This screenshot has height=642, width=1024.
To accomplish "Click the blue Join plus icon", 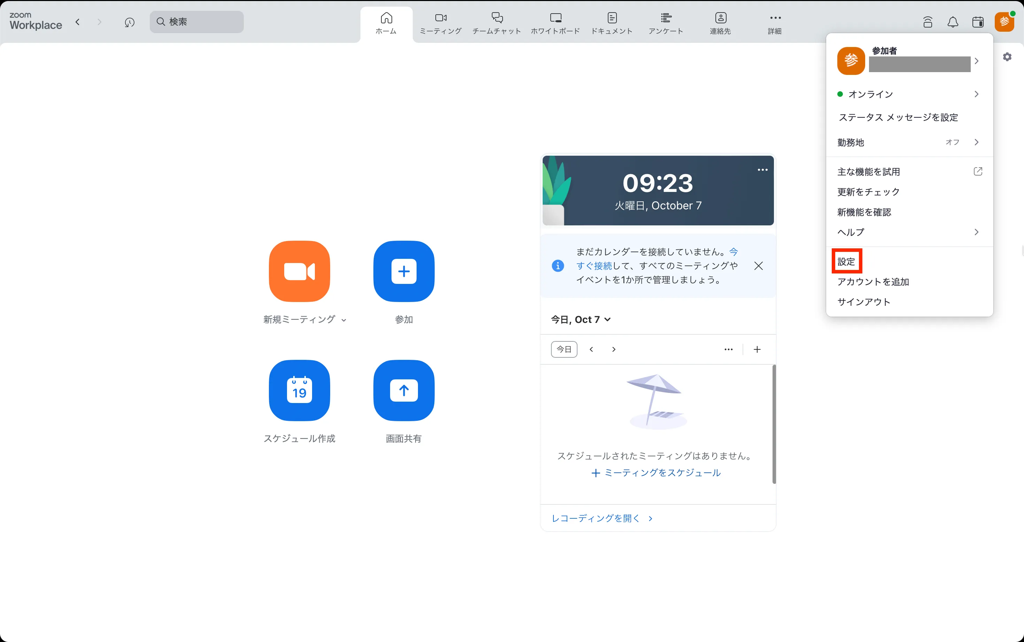I will click(x=404, y=271).
